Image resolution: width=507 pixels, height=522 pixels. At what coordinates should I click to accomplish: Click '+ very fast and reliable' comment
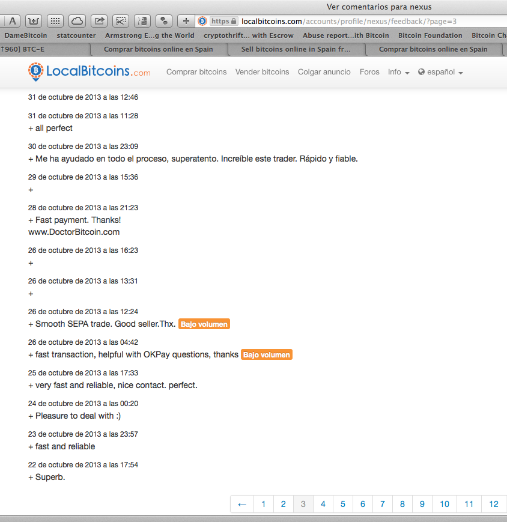click(113, 385)
